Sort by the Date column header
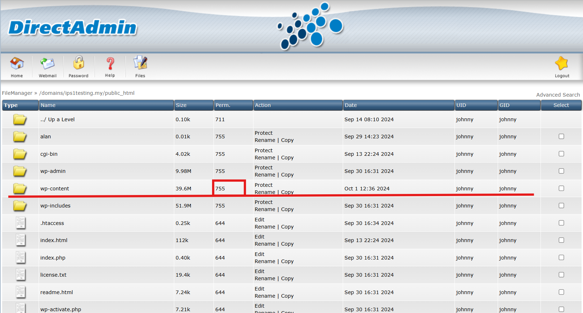Viewport: 583px width, 313px height. pyautogui.click(x=351, y=105)
